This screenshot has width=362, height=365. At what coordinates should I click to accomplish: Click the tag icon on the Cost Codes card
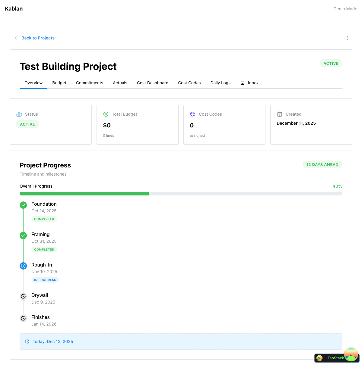coord(192,114)
